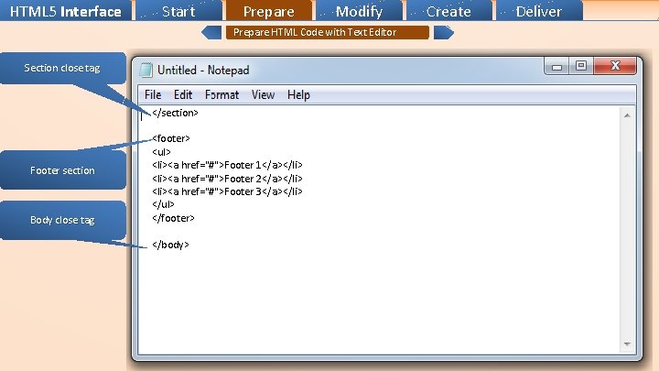Click the </body> closing tag line
The height and width of the screenshot is (371, 659).
[170, 245]
